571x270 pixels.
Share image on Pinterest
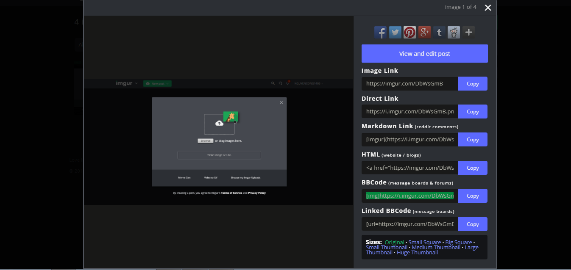(409, 33)
